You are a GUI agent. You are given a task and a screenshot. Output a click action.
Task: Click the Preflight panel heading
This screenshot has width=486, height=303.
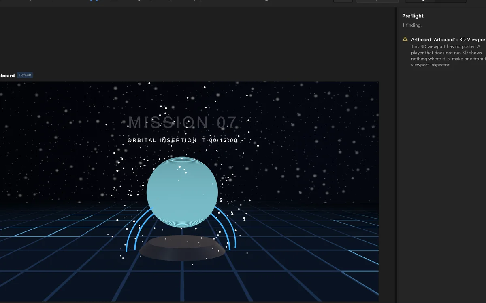point(413,16)
